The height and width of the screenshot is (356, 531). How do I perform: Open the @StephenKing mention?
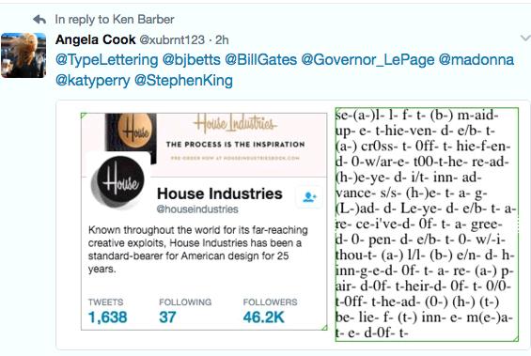tap(183, 81)
